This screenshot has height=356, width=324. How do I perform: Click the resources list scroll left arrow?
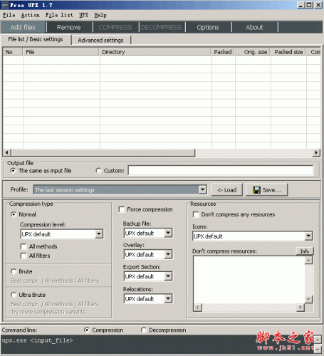pos(197,308)
